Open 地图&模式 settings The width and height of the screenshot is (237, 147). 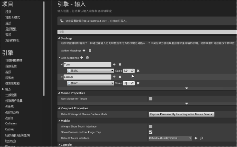tap(13, 17)
